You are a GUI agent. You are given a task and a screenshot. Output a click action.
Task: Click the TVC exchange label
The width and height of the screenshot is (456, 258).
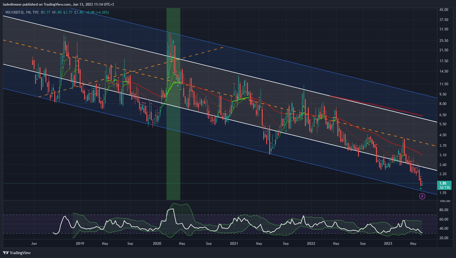tap(36, 12)
